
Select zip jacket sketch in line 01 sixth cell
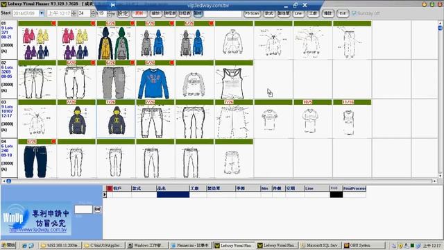pyautogui.click(x=234, y=43)
